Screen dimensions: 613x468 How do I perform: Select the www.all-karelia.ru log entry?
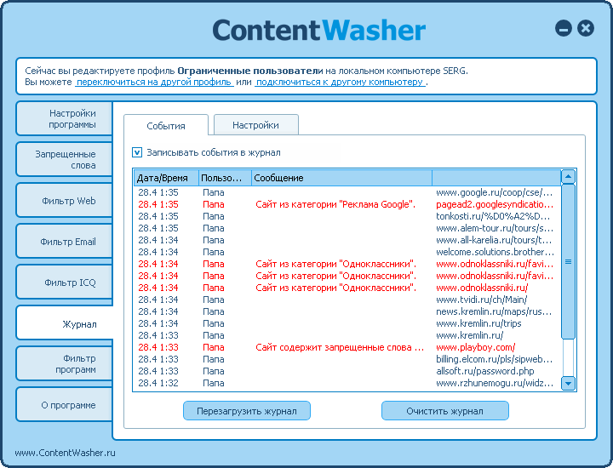(x=347, y=240)
